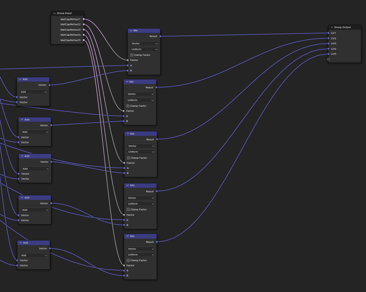Select the bottom Add node by its header
366x292 pixels.
pyautogui.click(x=36, y=243)
